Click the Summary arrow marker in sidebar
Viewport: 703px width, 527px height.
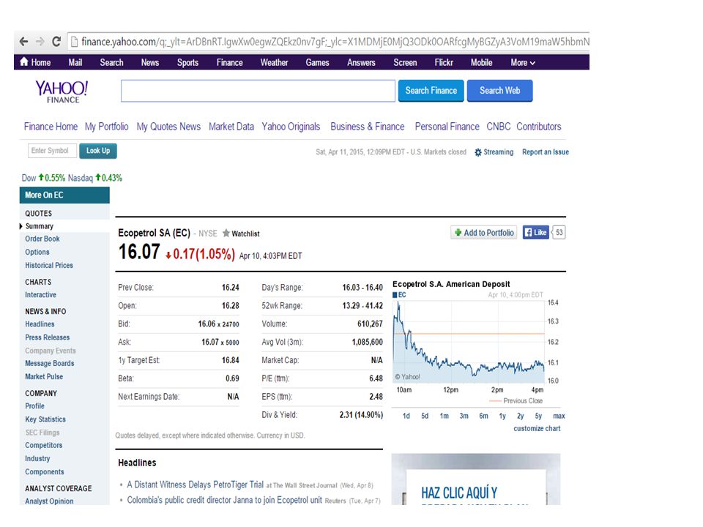click(x=21, y=226)
